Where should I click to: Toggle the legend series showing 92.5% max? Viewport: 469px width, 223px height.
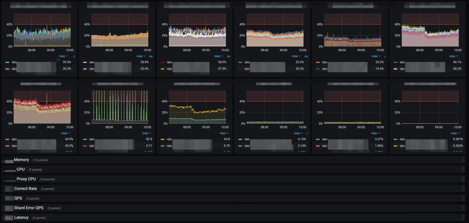pyautogui.click(x=92, y=140)
